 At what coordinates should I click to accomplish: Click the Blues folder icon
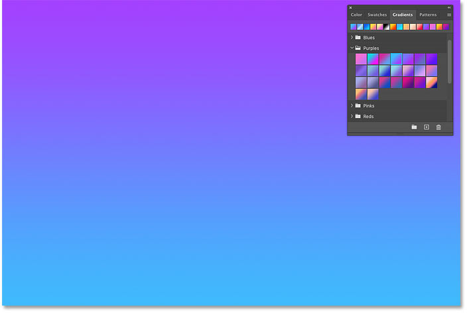coord(358,38)
